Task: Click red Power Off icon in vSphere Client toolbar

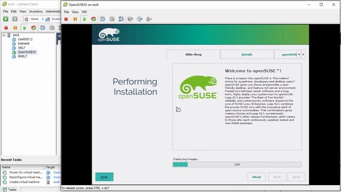Action: coord(6,28)
